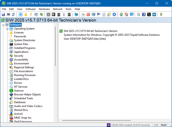Viewport: 172px width, 127px height.
Task: Select Scheduled Tasks in the tree
Action: point(23,98)
